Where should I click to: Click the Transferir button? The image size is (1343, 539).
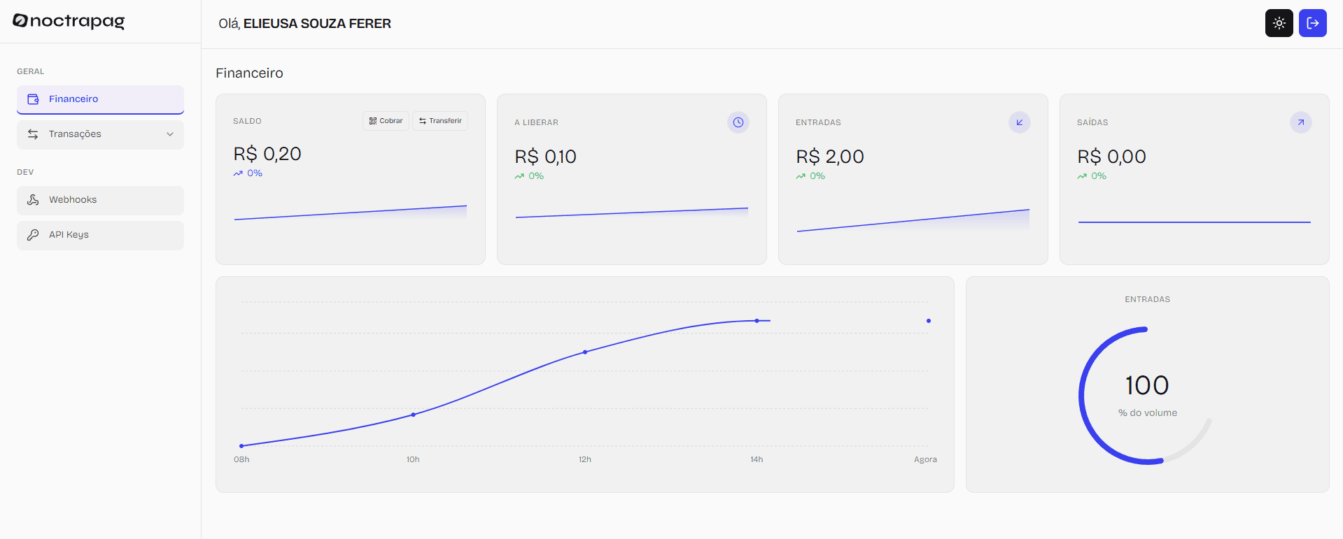pos(440,121)
